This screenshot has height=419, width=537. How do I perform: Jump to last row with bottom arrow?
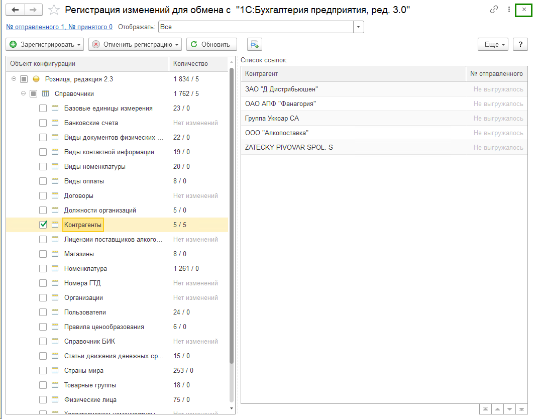[x=521, y=409]
